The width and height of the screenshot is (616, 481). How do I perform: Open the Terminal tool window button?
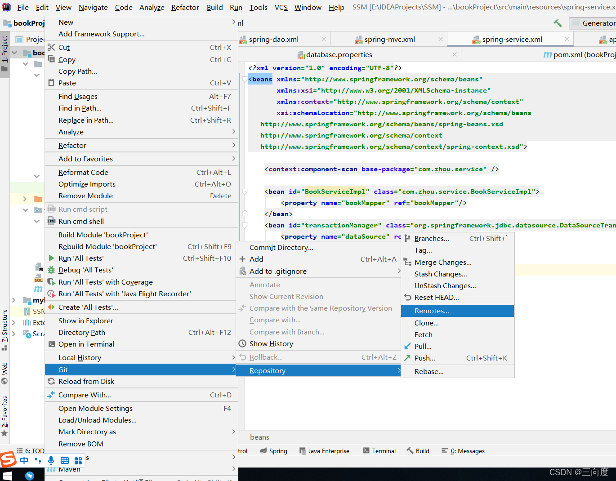coord(379,451)
